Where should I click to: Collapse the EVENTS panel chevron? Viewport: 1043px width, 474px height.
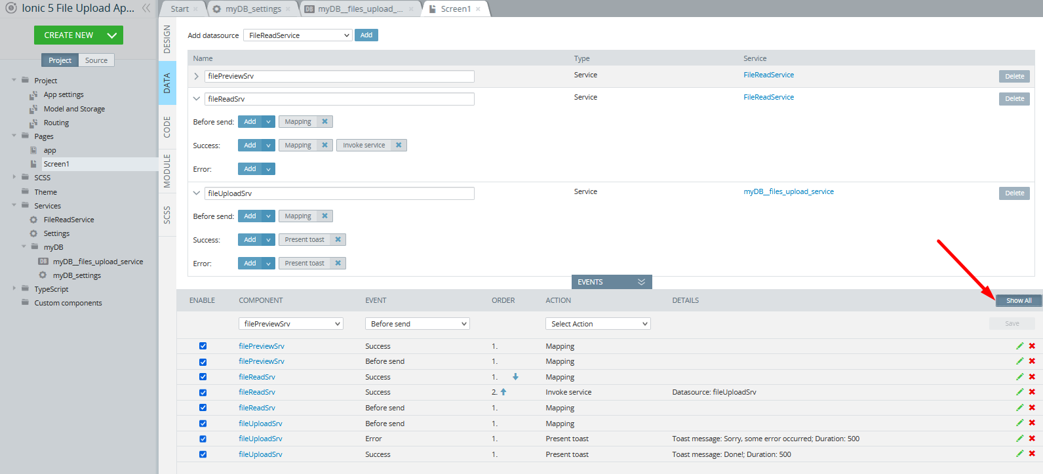641,282
